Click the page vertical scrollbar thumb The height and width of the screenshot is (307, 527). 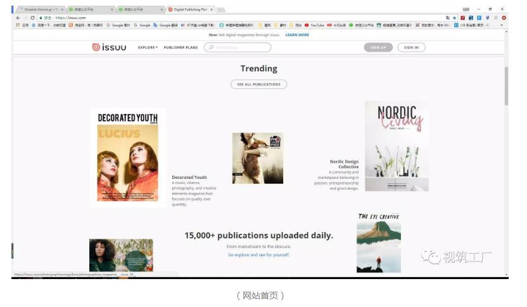pos(506,86)
